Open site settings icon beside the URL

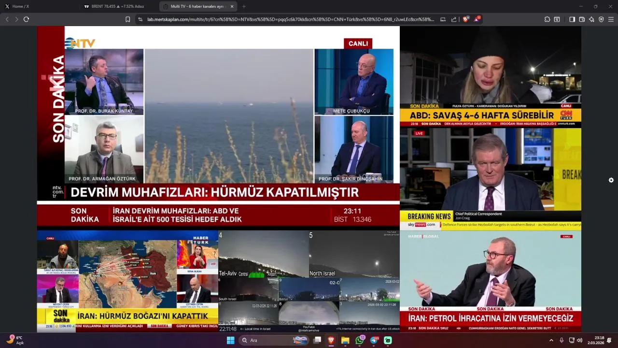[x=140, y=19]
